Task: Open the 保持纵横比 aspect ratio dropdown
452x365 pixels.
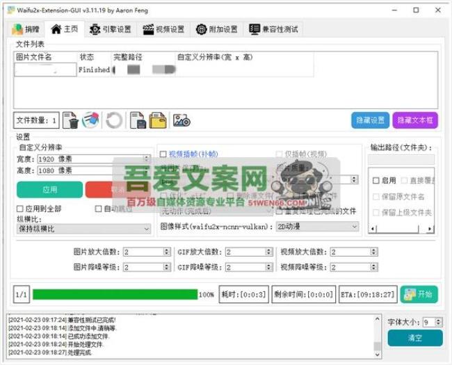Action: click(83, 229)
